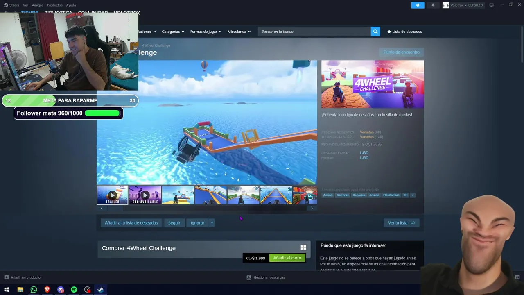Open the friends chat icon bottom right

point(517,277)
